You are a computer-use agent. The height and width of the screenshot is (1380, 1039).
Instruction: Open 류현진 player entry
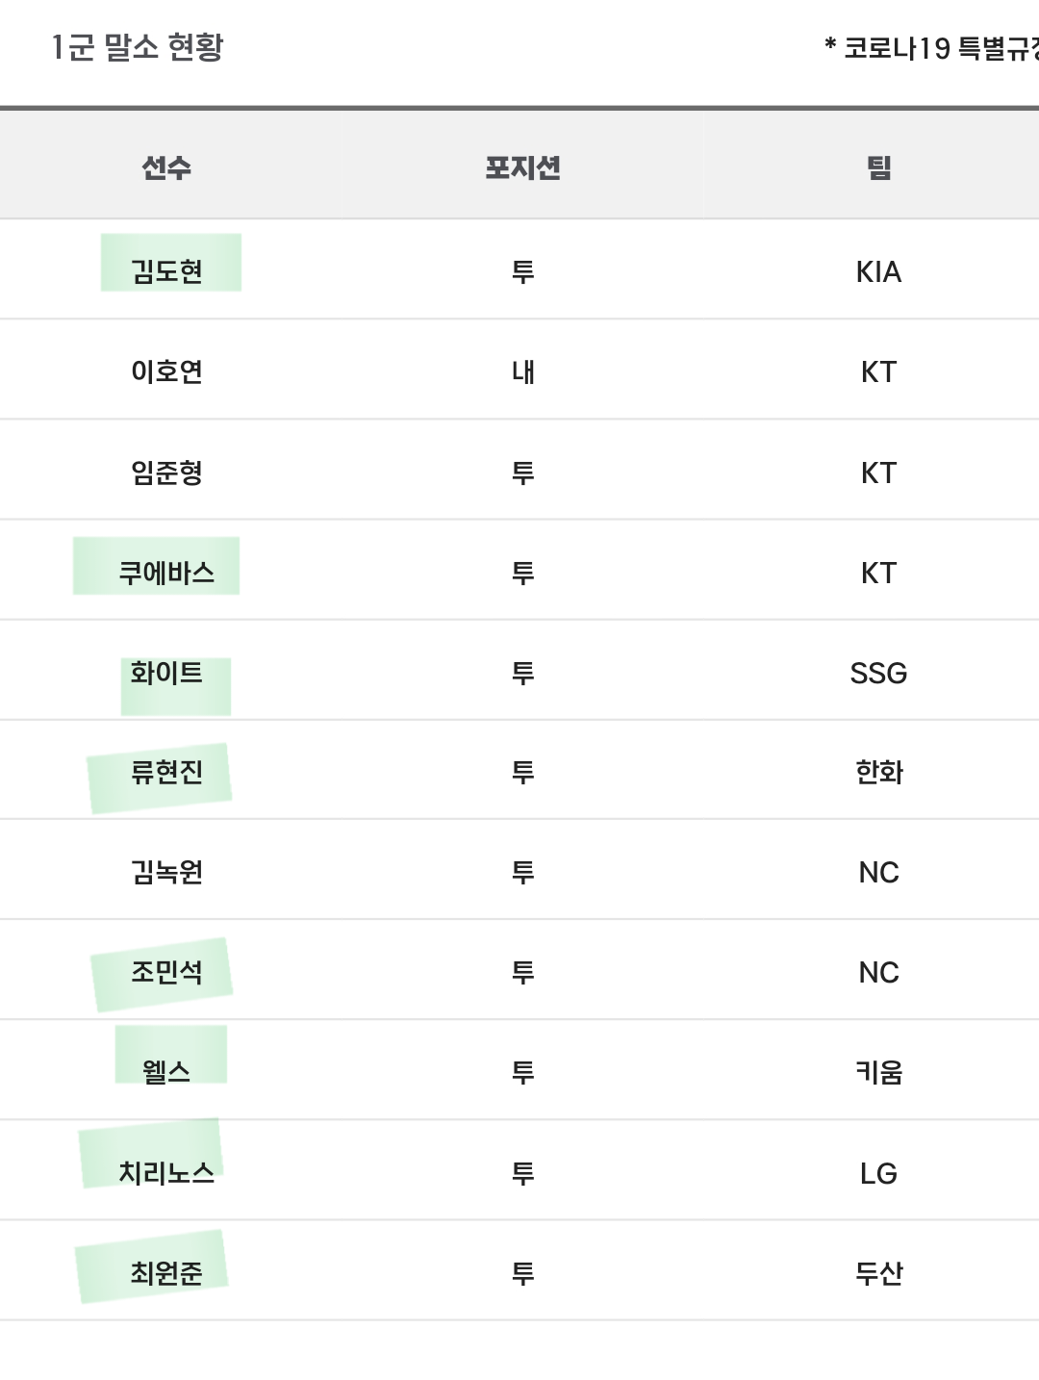[x=166, y=772]
